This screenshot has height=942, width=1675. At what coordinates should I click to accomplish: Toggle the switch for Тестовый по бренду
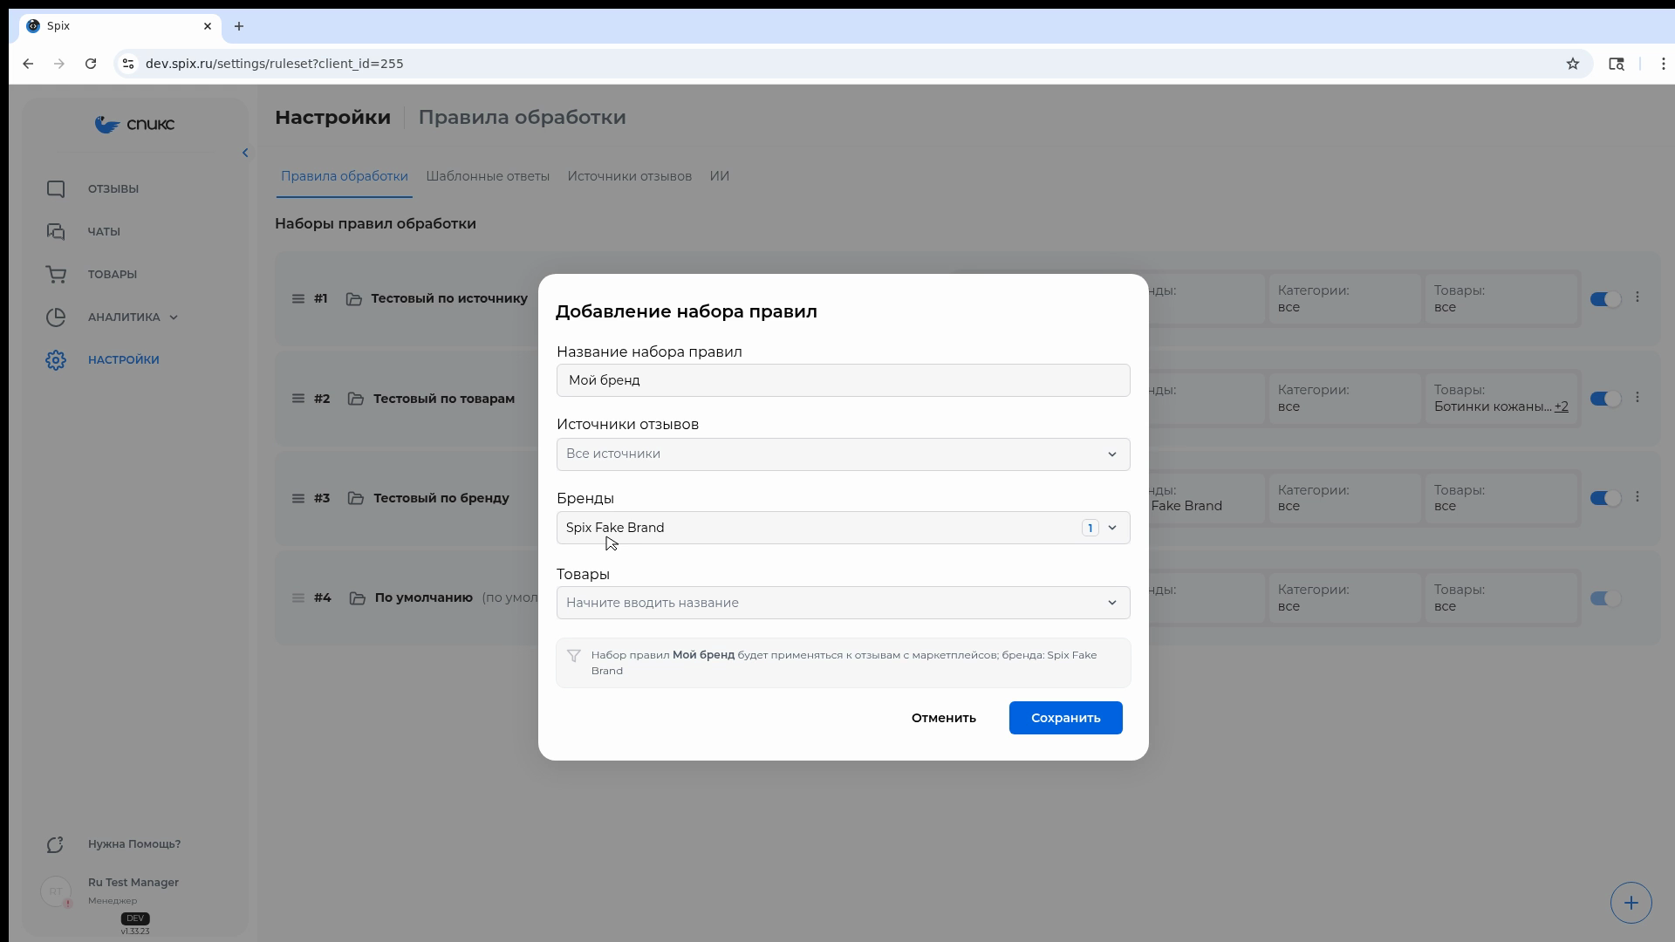click(x=1604, y=498)
